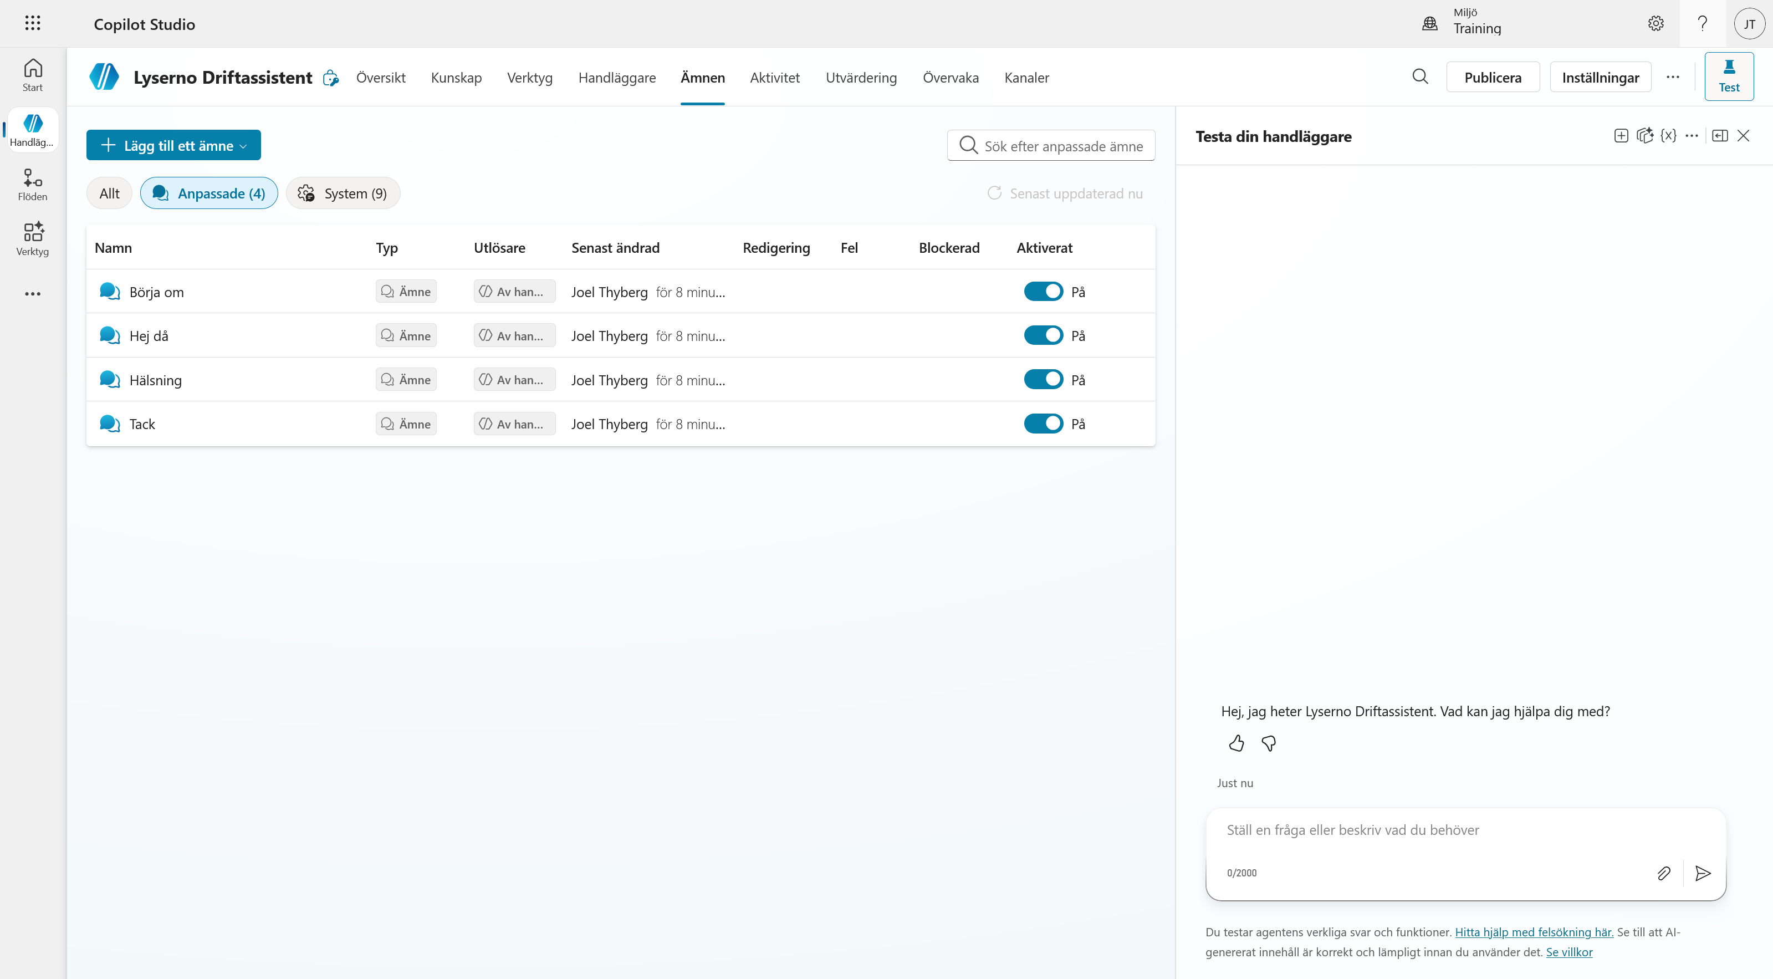Screen dimensions: 1773x979
Task: Start new test conversation icon
Action: pyautogui.click(x=1621, y=136)
